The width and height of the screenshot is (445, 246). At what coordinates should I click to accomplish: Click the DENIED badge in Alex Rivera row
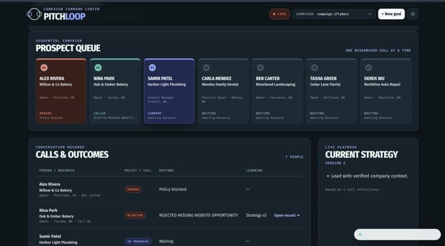coord(133,189)
